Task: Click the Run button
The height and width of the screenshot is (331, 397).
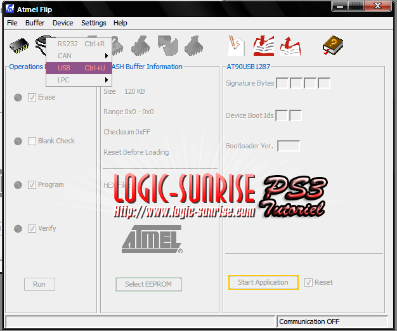Action: 39,284
